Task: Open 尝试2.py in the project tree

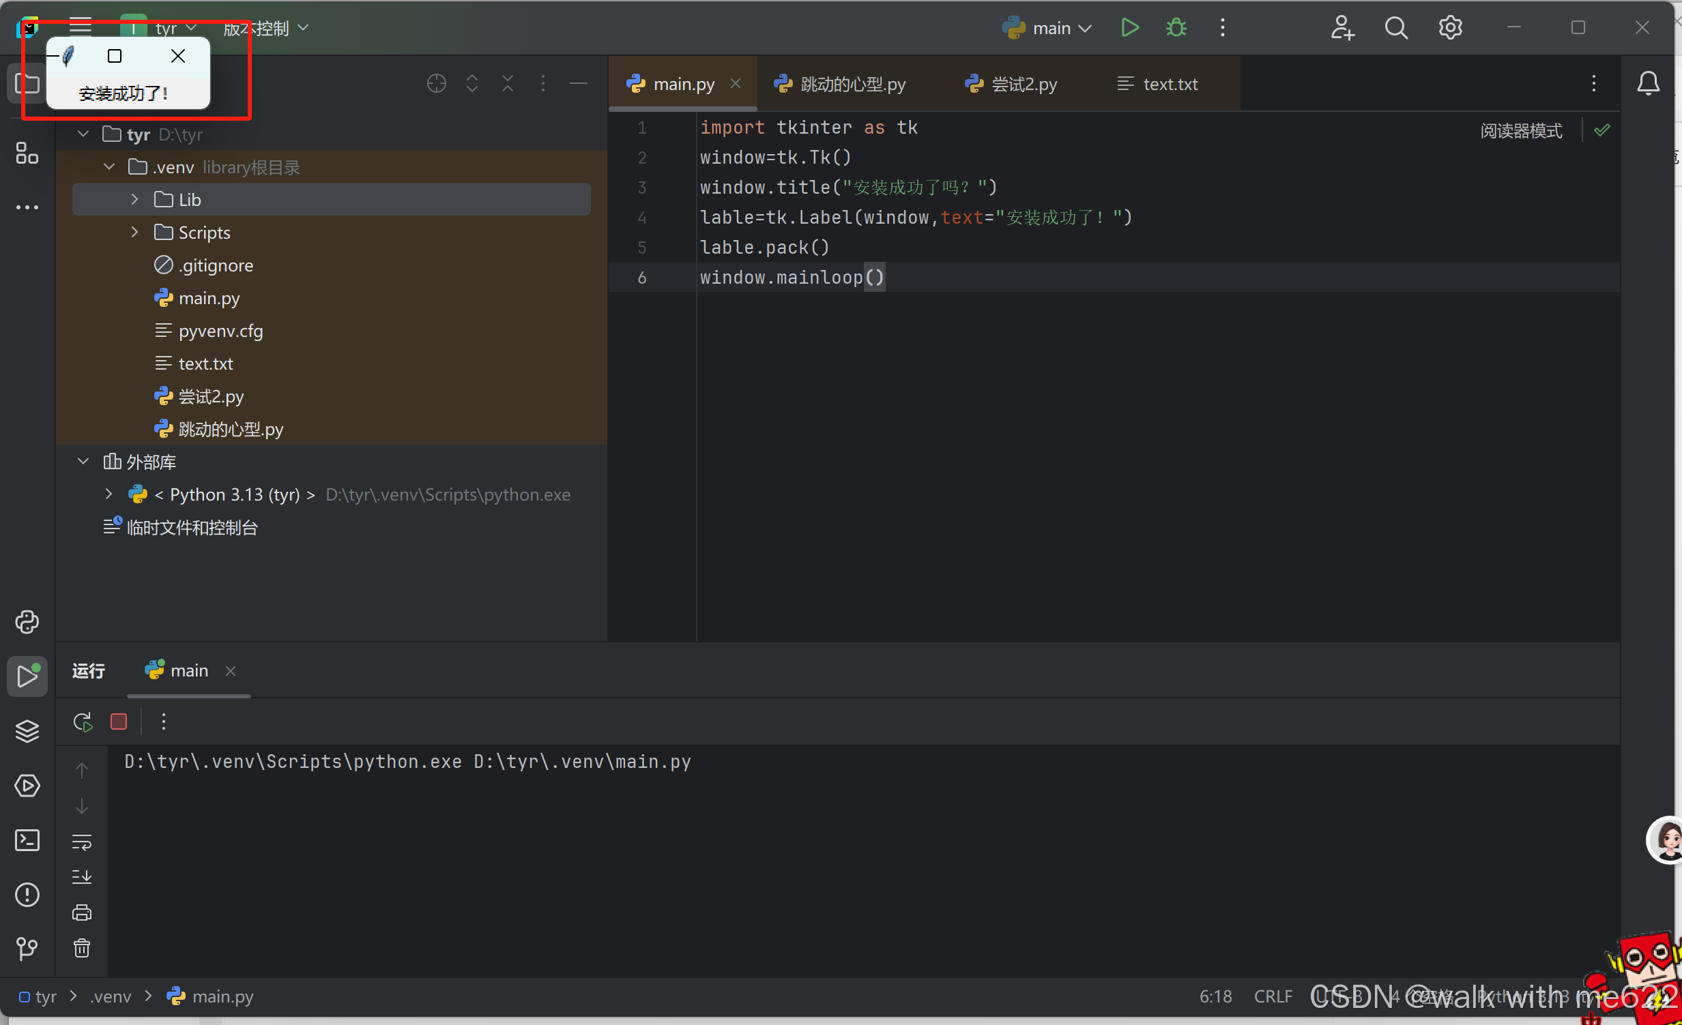Action: 210,396
